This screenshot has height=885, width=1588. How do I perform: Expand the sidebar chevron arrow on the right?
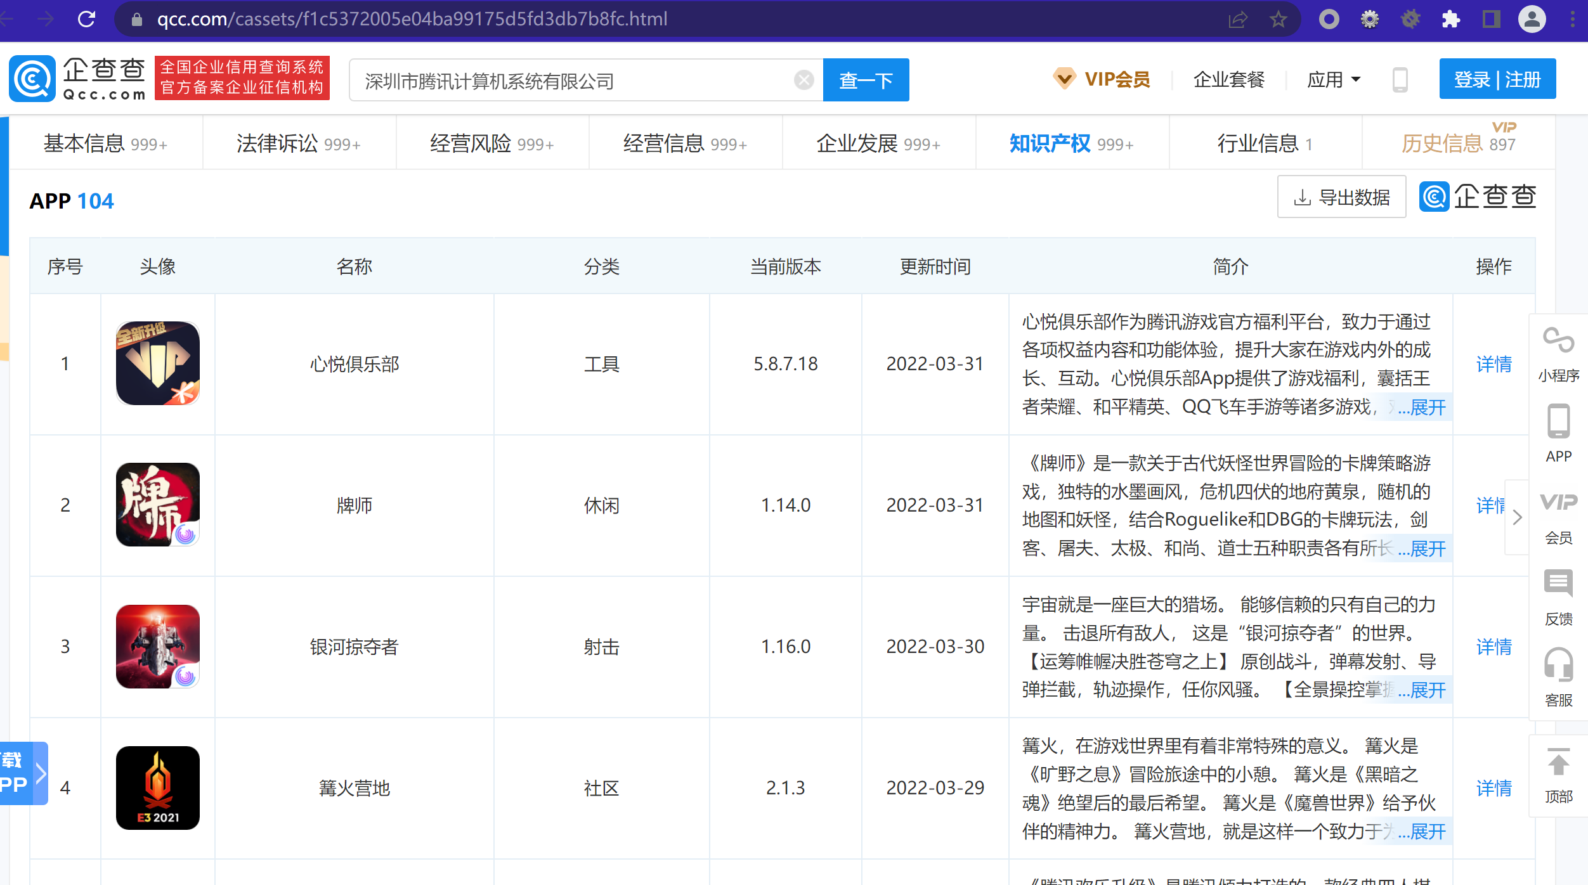pos(1517,517)
